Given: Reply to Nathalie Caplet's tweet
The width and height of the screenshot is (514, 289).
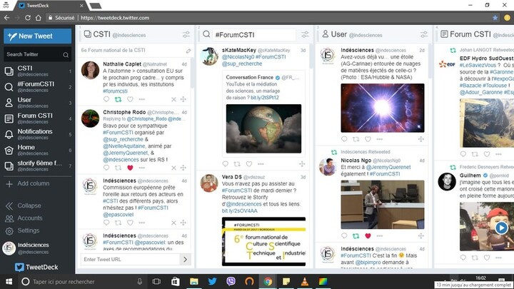Looking at the screenshot, I should tap(106, 99).
